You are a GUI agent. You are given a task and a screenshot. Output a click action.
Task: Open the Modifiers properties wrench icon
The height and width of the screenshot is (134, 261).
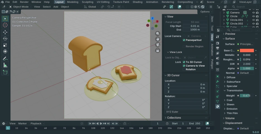(217, 81)
